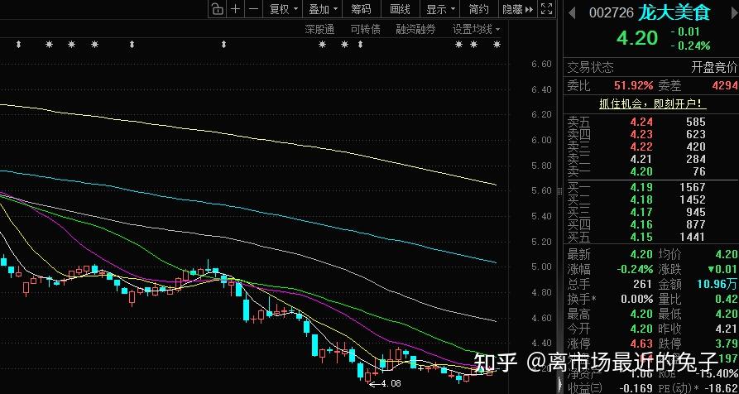Click stock code 002726
This screenshot has width=739, height=394.
612,12
